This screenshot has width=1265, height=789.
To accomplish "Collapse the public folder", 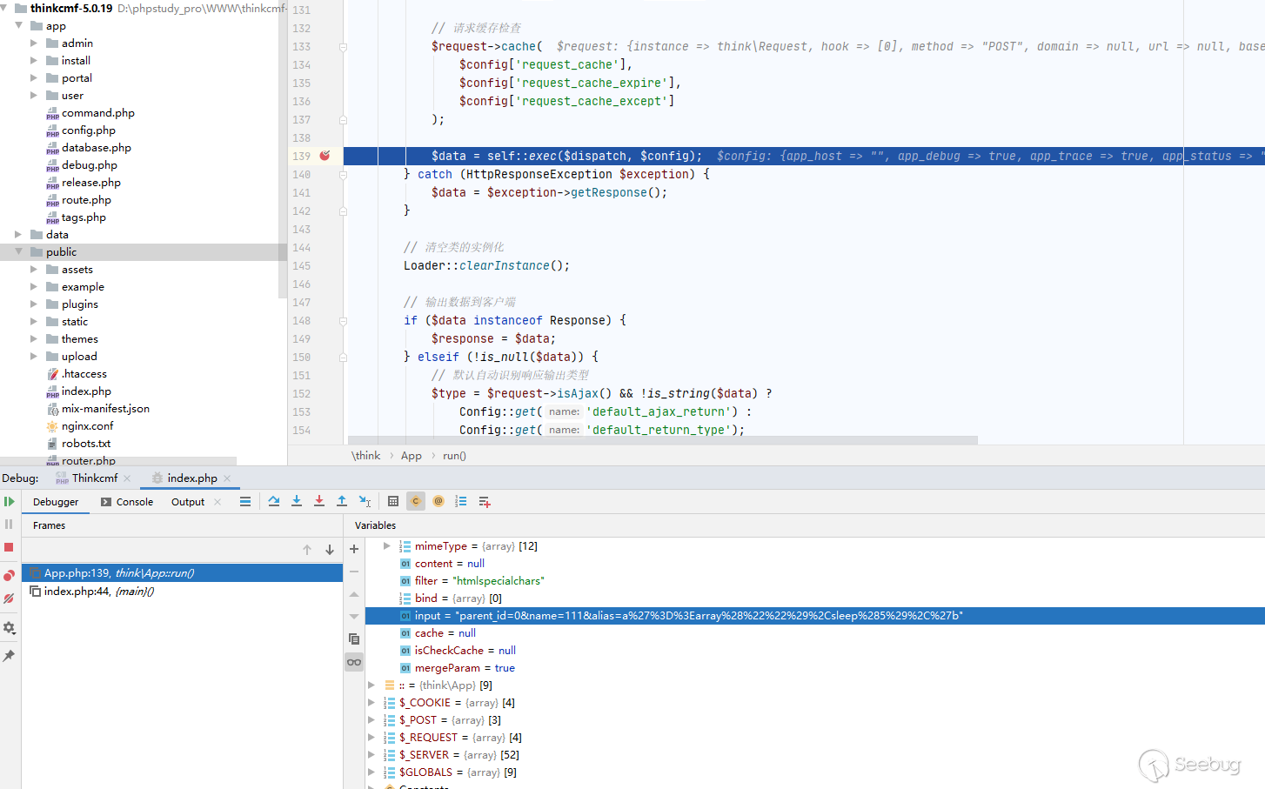I will click(x=18, y=252).
